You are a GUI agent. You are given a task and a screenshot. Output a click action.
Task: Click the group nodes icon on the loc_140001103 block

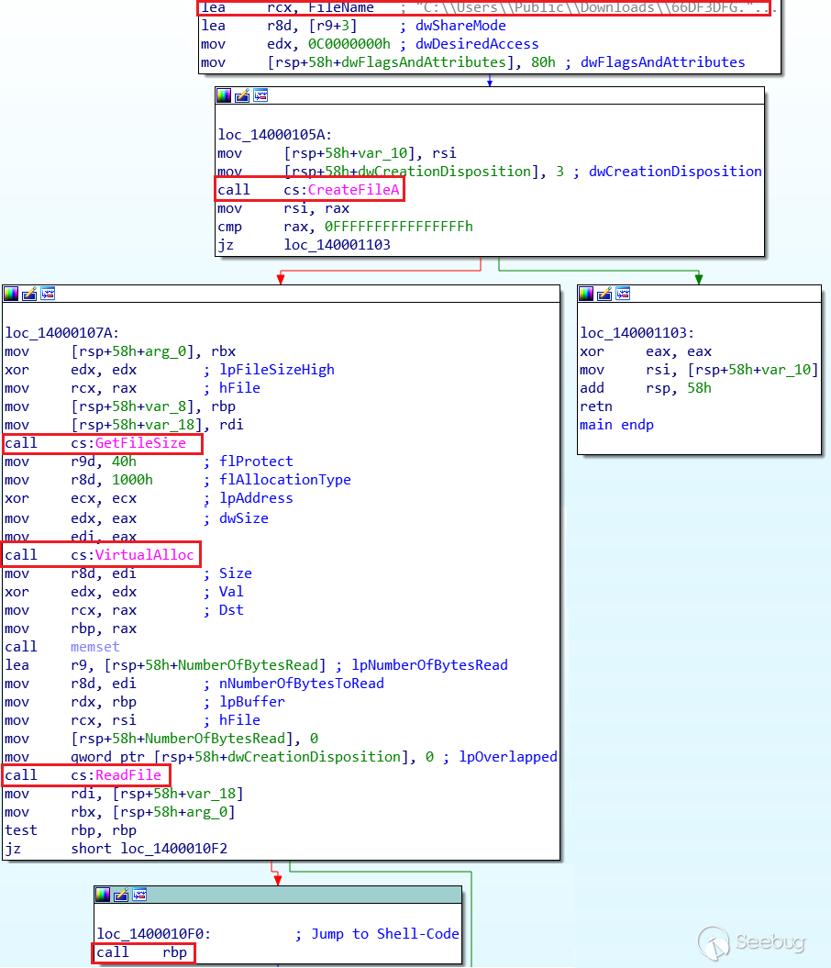click(x=623, y=294)
